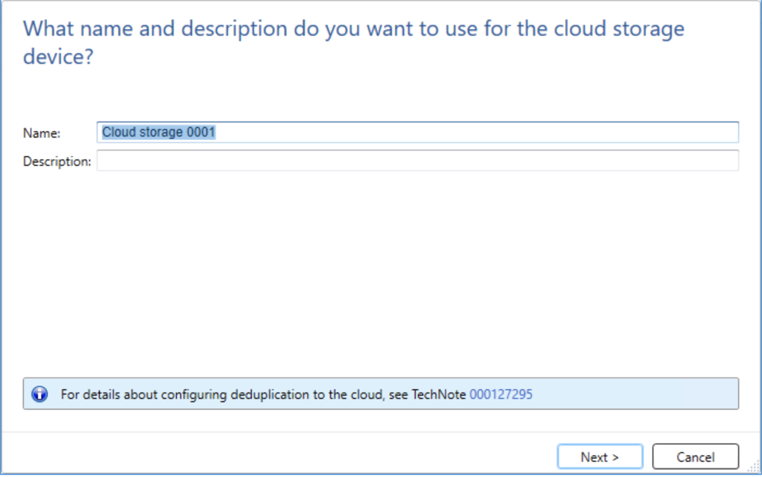This screenshot has height=477, width=762.
Task: Click the deduplication to the cloud info text
Action: point(263,394)
